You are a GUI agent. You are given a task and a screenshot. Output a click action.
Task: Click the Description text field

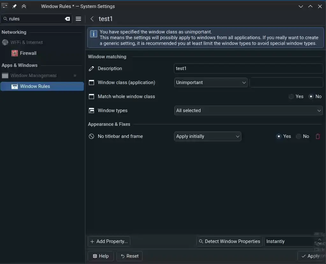coord(248,68)
